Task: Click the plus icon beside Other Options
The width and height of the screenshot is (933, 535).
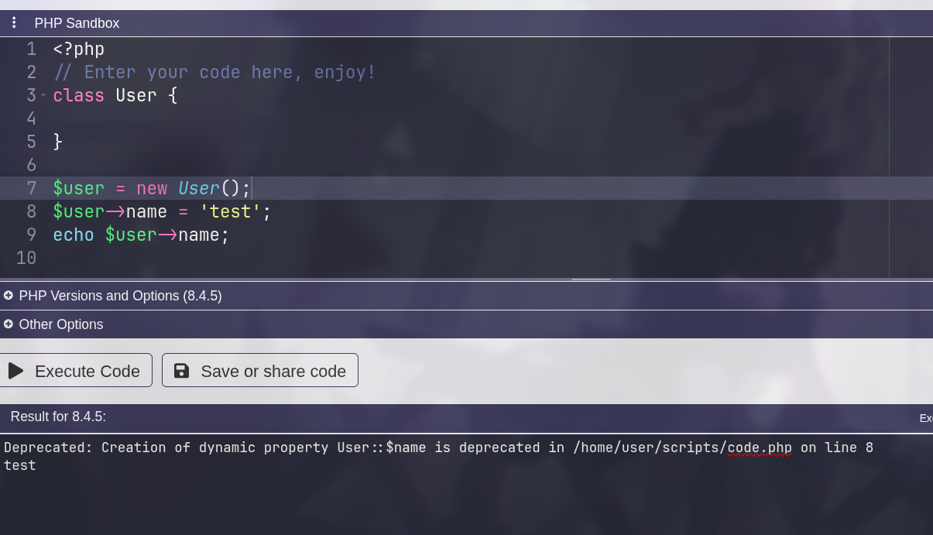Action: pyautogui.click(x=9, y=324)
